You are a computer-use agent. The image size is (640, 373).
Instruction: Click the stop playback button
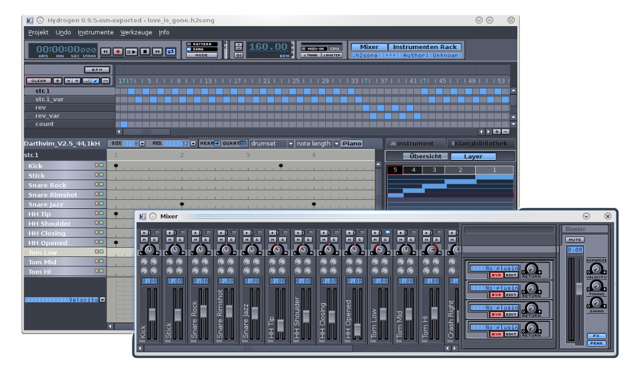tap(145, 52)
